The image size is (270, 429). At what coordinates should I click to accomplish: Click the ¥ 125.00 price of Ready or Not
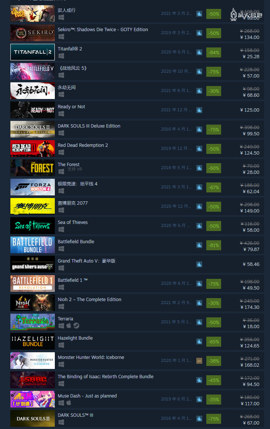250,110
